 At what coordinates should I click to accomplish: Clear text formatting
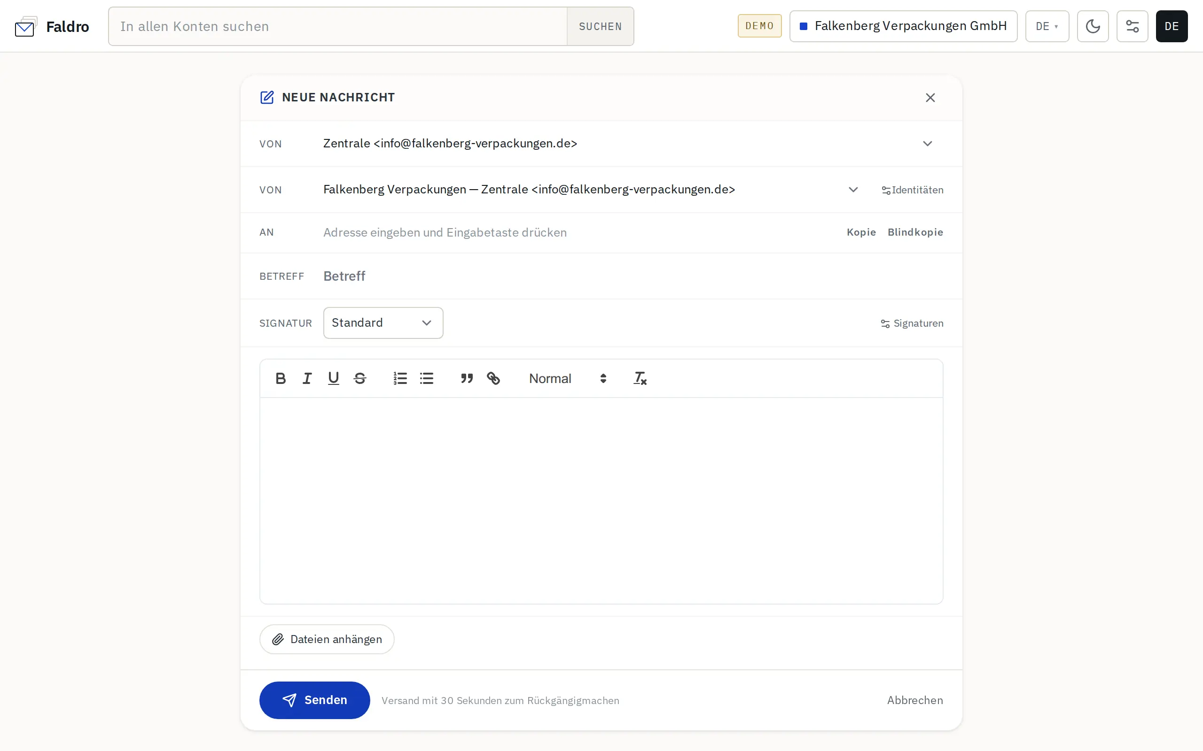pyautogui.click(x=640, y=378)
